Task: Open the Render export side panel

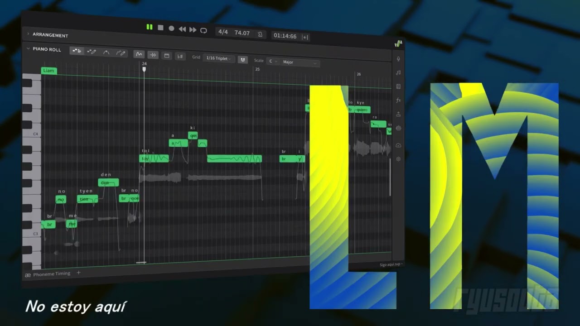Action: [398, 114]
